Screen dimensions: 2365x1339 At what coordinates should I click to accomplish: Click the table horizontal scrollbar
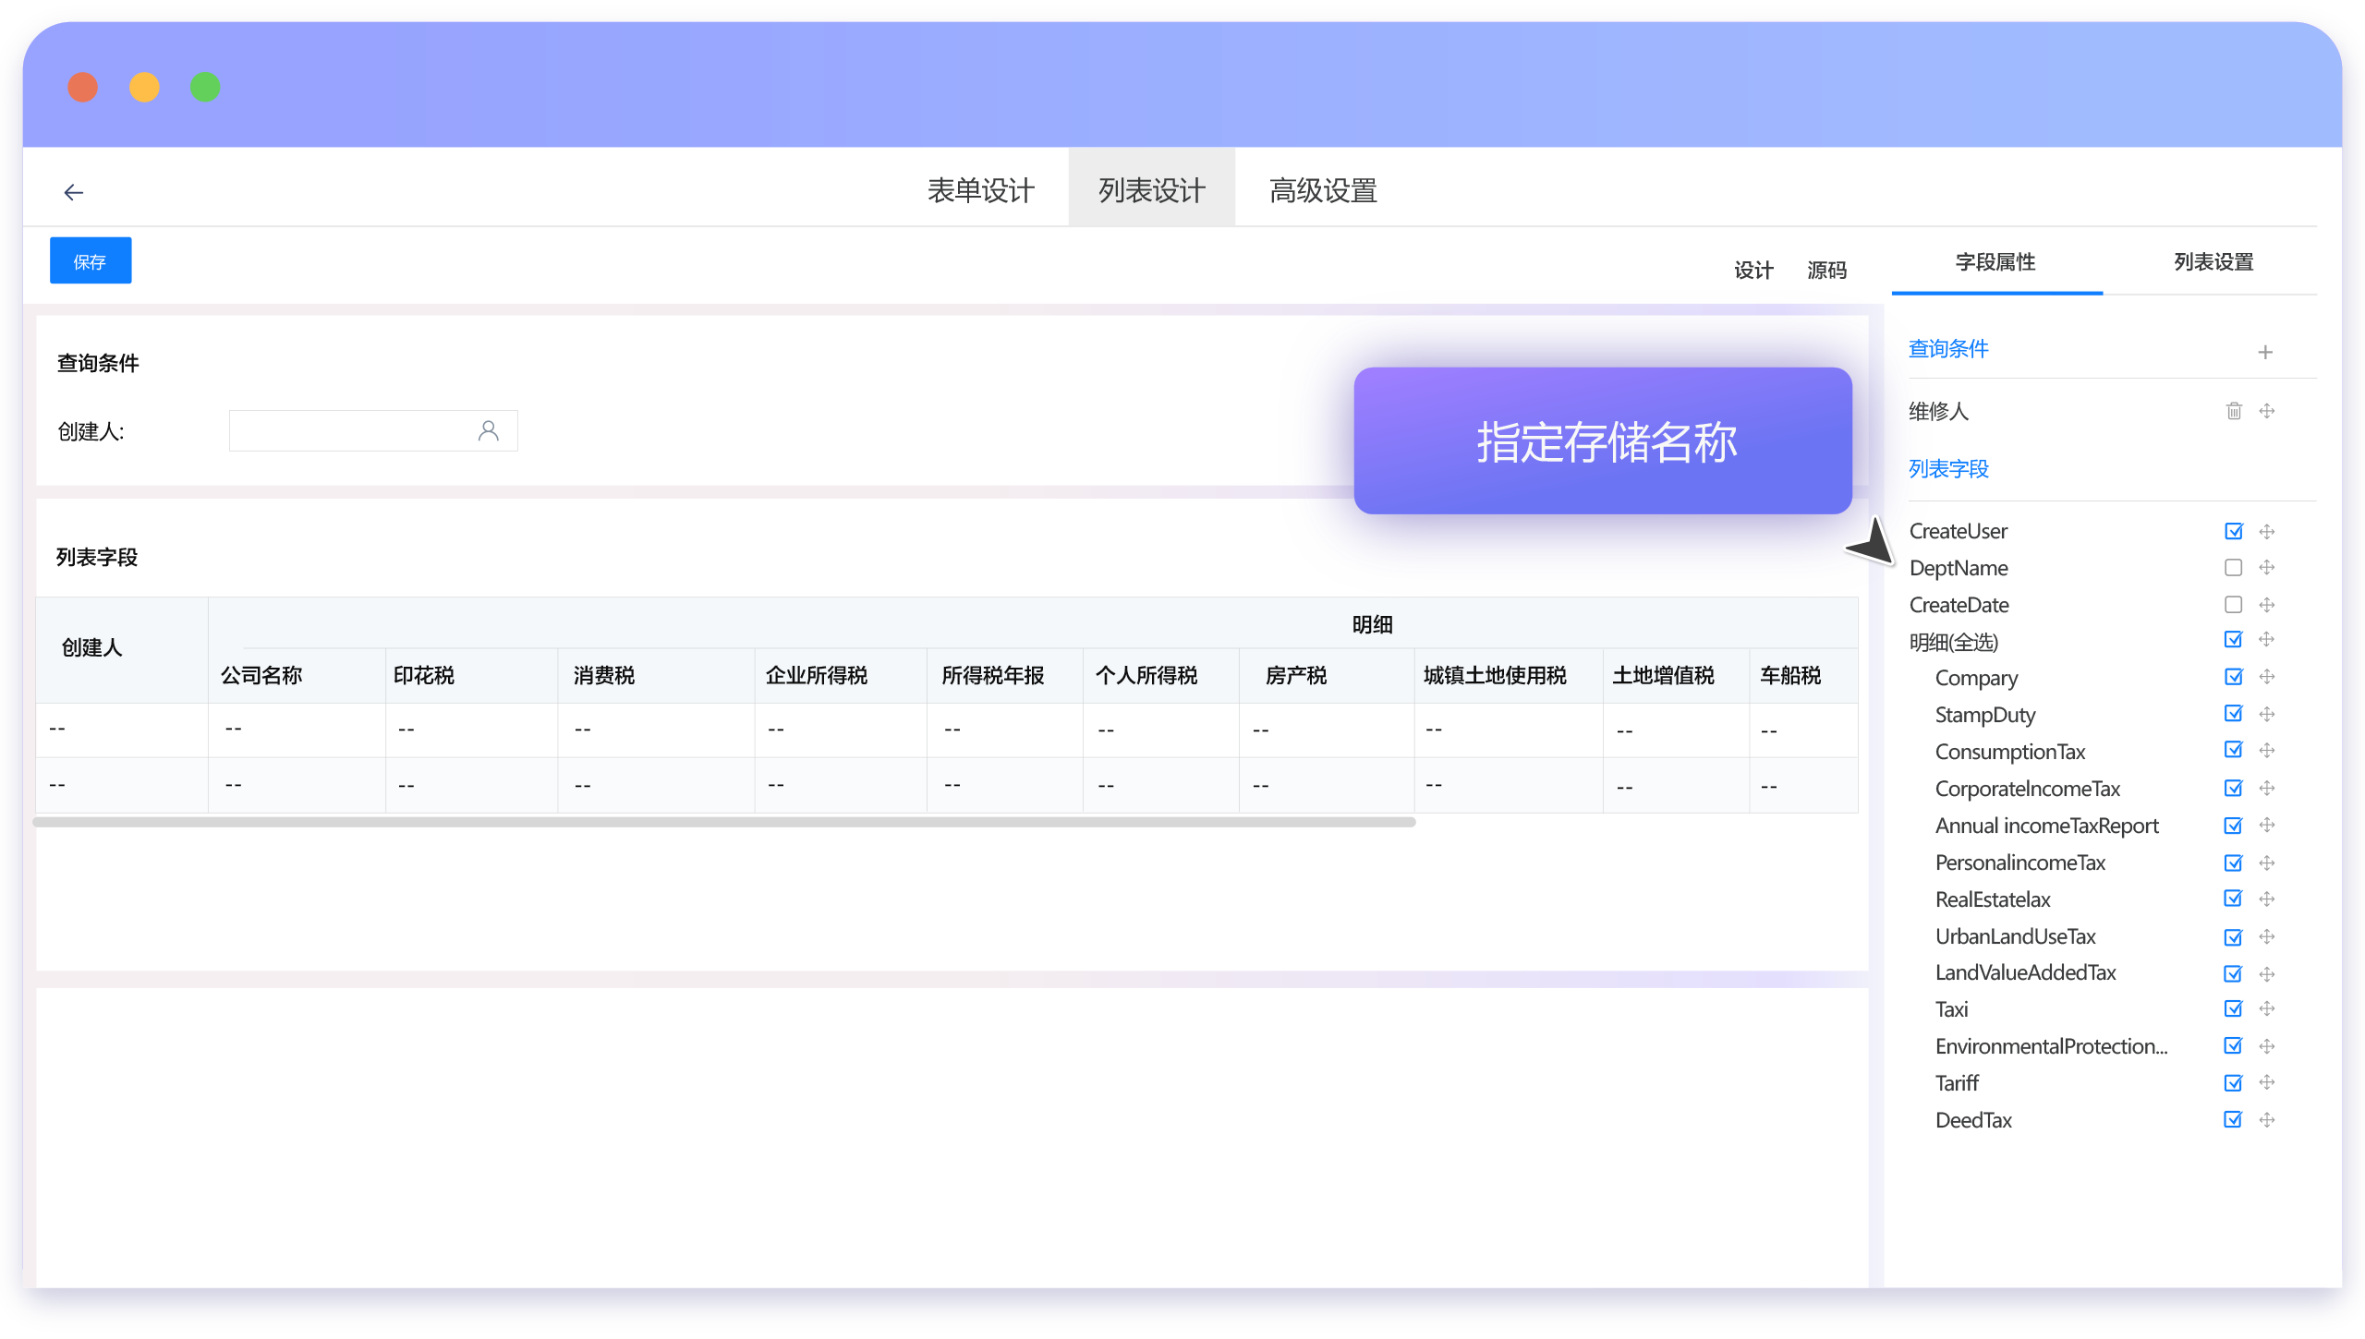724,822
